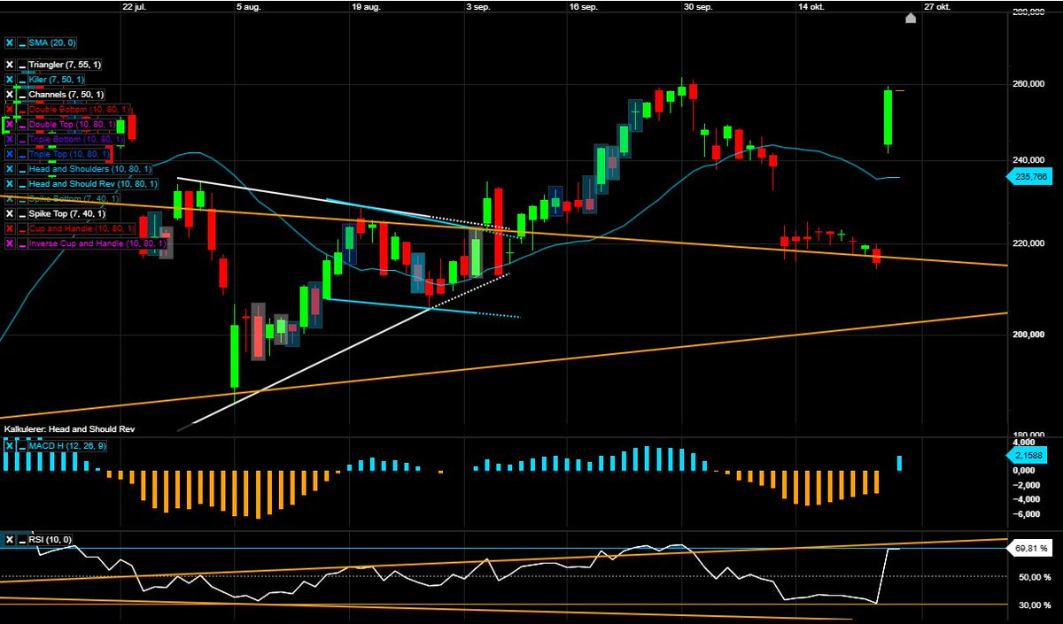Remove the Spike Top pattern with its X
The width and height of the screenshot is (1063, 624).
(x=10, y=214)
